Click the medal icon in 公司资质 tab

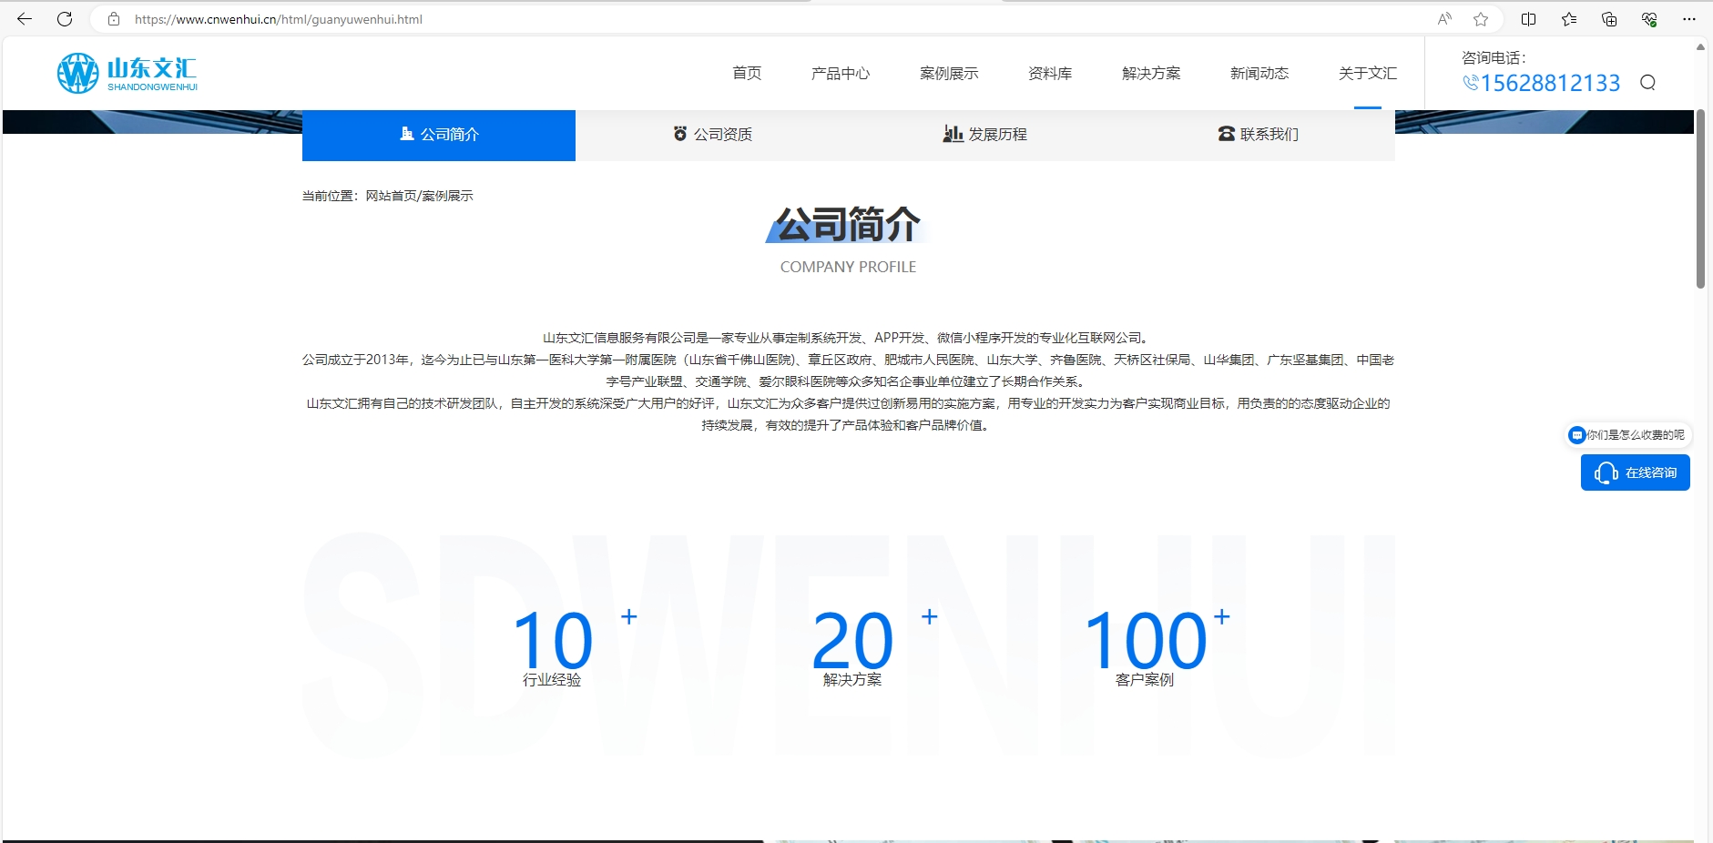(x=680, y=134)
